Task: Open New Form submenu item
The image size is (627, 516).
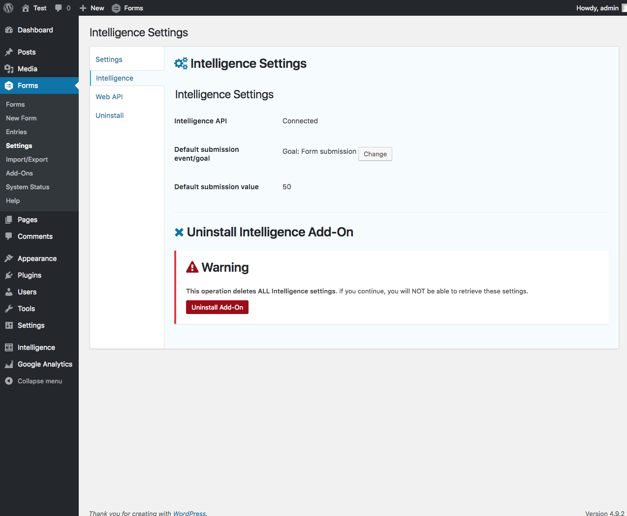Action: (21, 118)
